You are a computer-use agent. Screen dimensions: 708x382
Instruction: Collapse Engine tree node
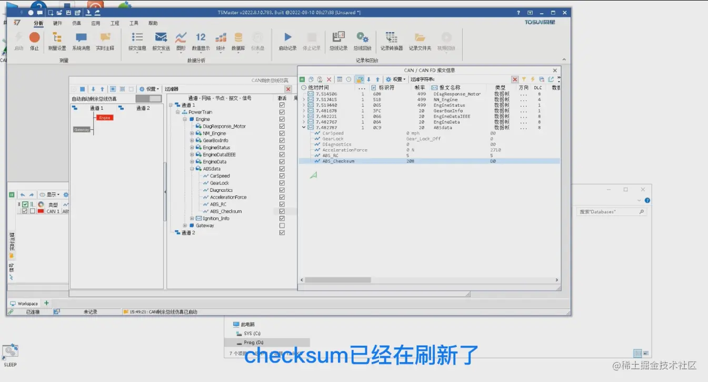click(185, 119)
